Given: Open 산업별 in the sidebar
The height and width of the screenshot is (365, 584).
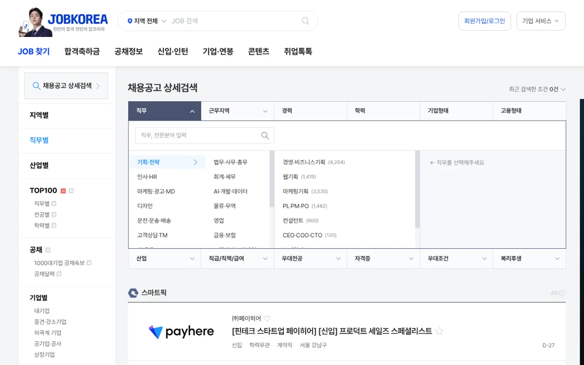Looking at the screenshot, I should [39, 165].
